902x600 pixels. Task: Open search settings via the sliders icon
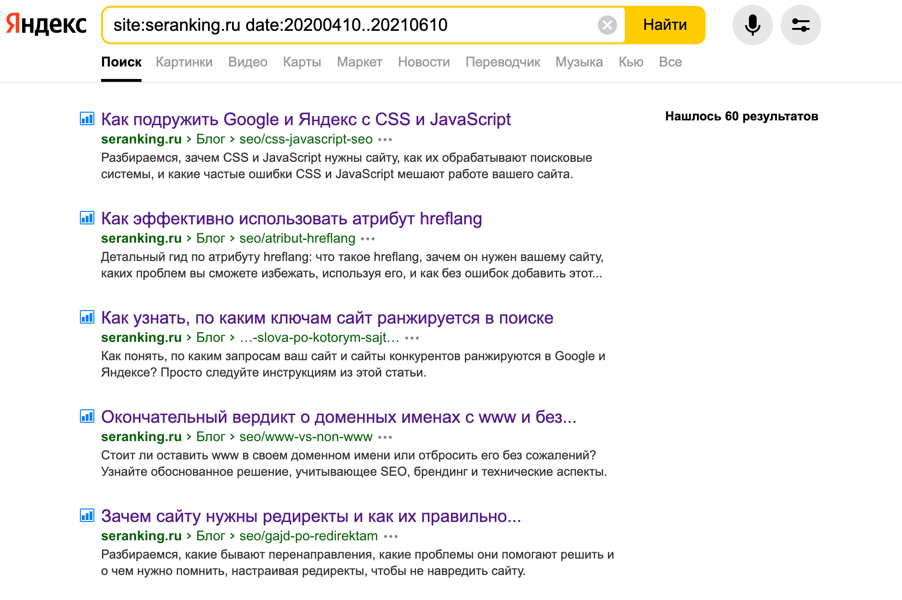(x=800, y=25)
